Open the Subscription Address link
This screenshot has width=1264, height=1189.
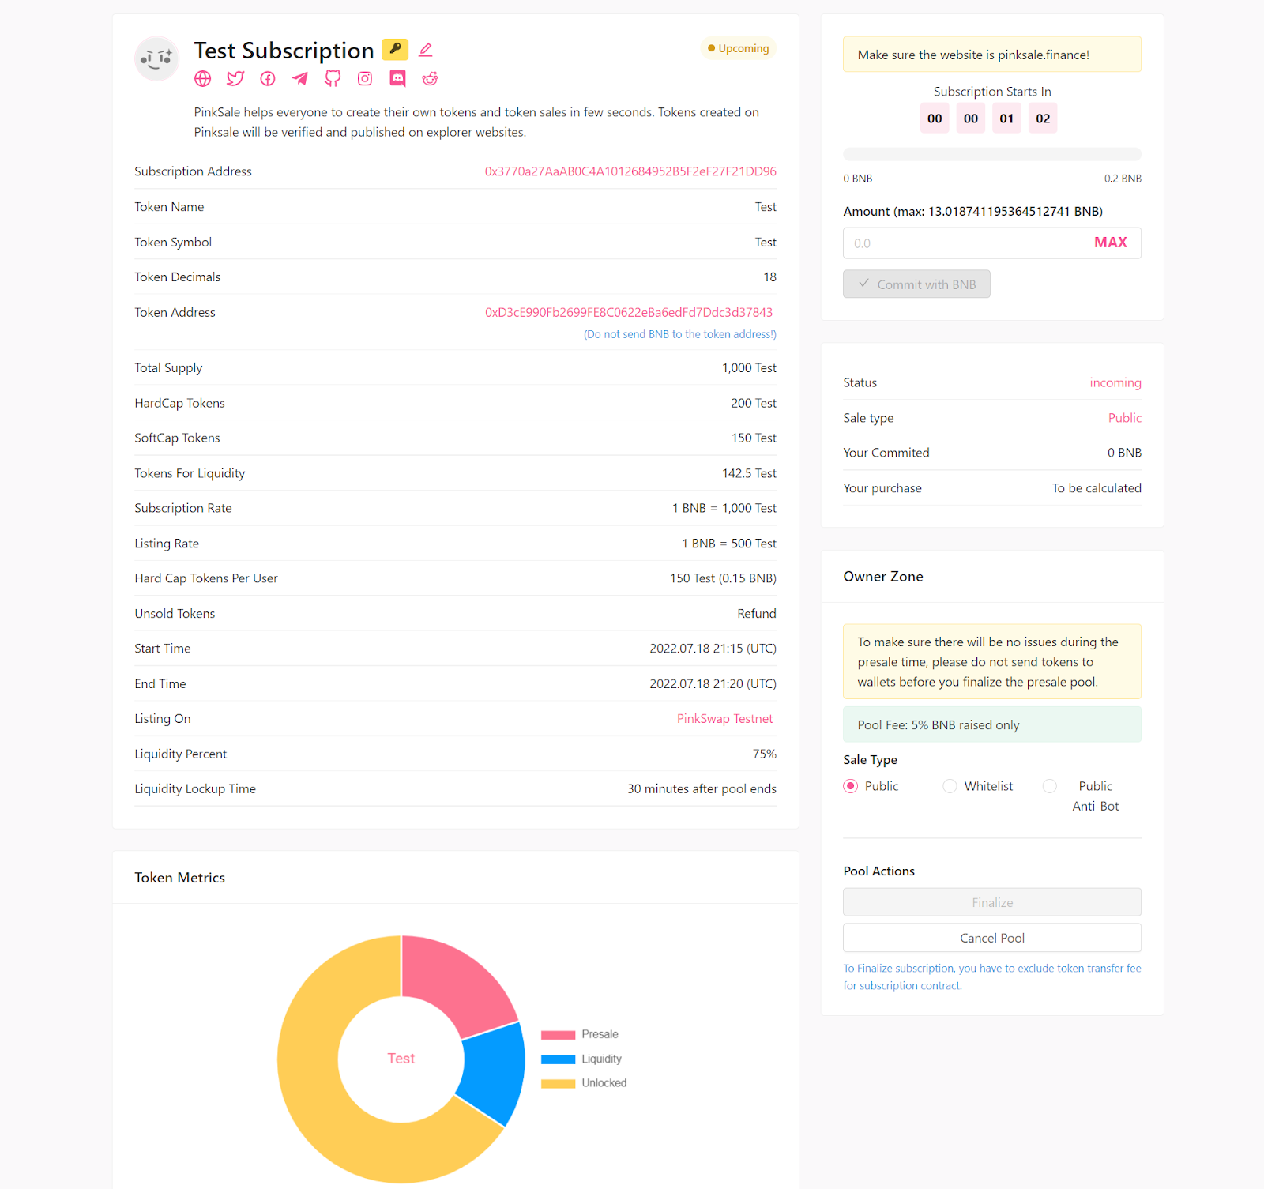[x=630, y=171]
